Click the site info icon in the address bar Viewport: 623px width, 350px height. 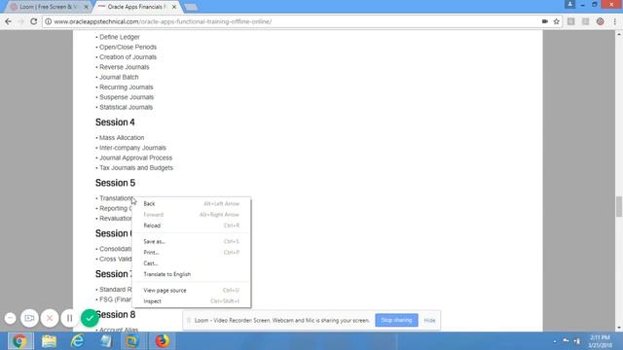(48, 21)
